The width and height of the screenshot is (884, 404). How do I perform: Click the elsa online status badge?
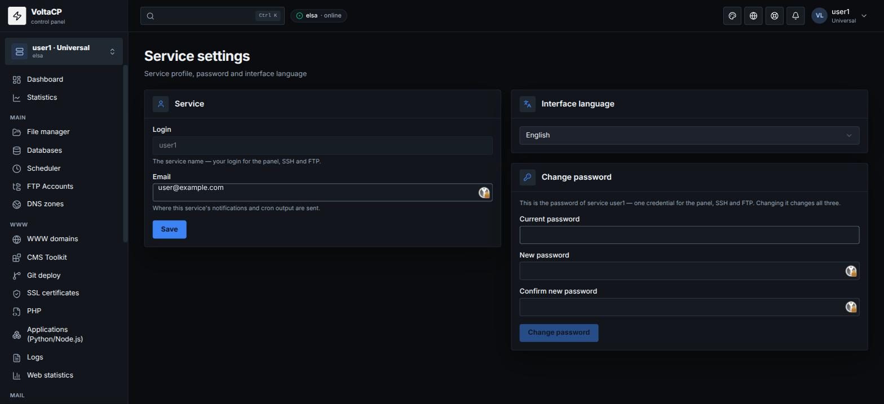point(319,16)
